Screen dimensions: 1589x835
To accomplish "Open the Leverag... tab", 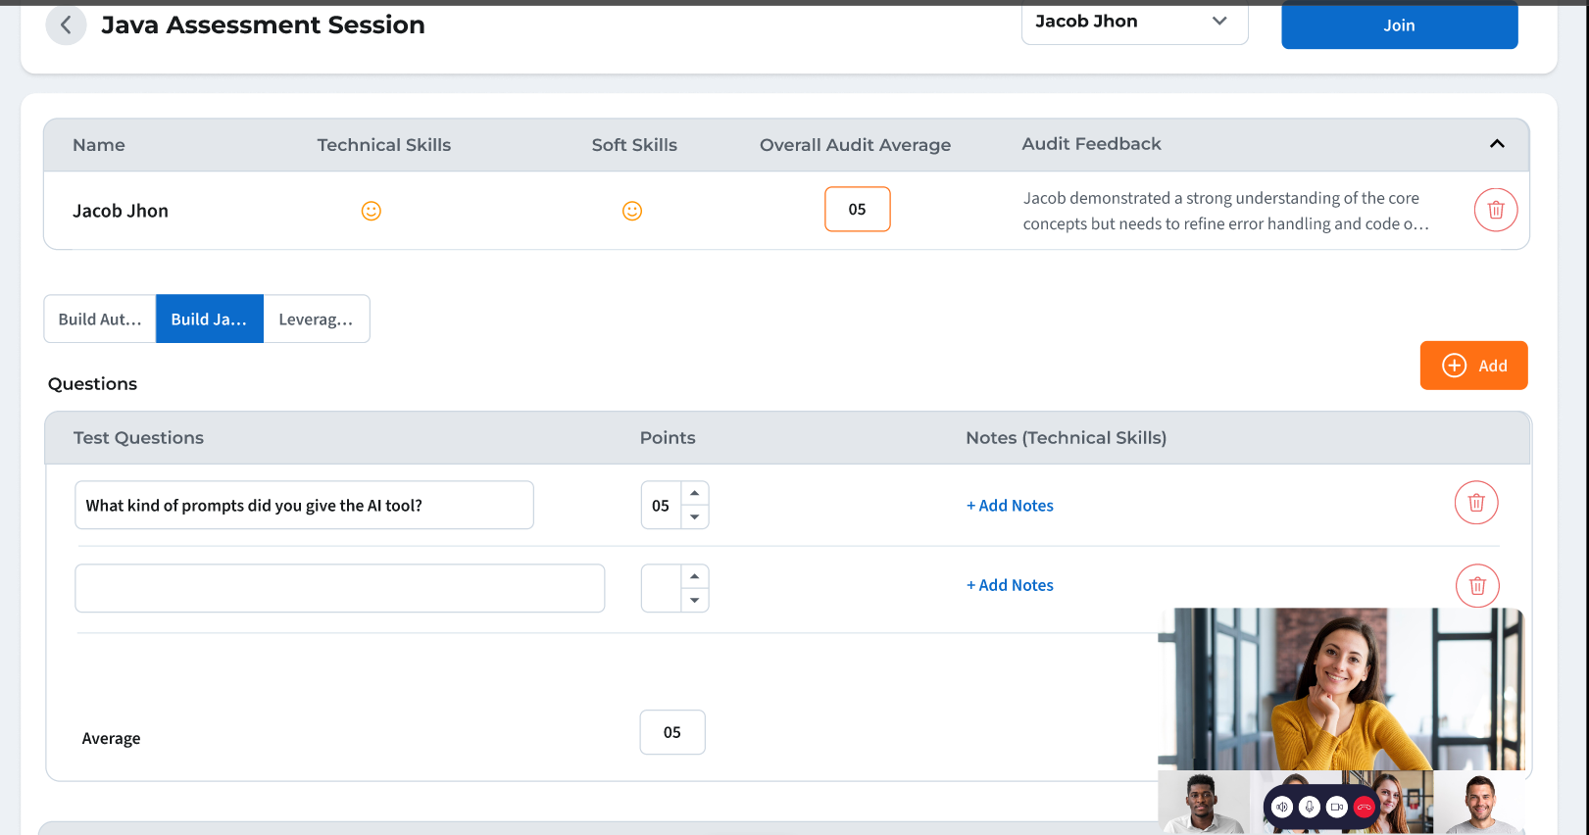I will 316,319.
